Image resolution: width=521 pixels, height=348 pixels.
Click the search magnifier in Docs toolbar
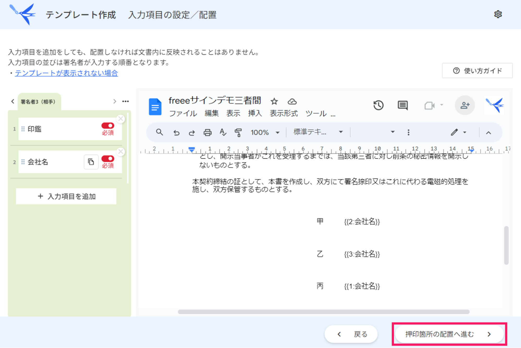point(159,132)
